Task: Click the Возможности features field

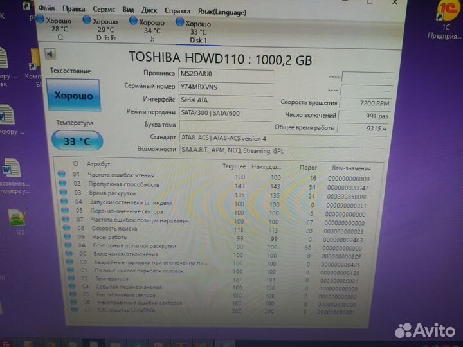Action: tap(282, 150)
